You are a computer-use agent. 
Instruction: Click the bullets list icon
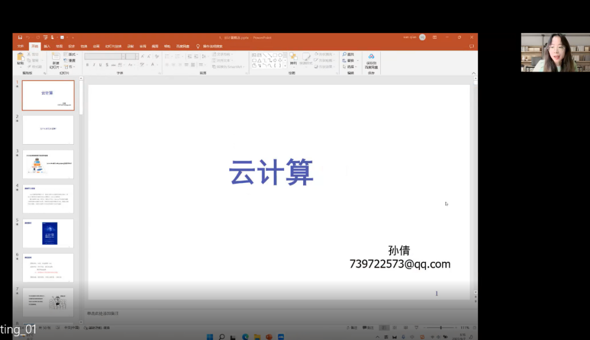tap(167, 56)
